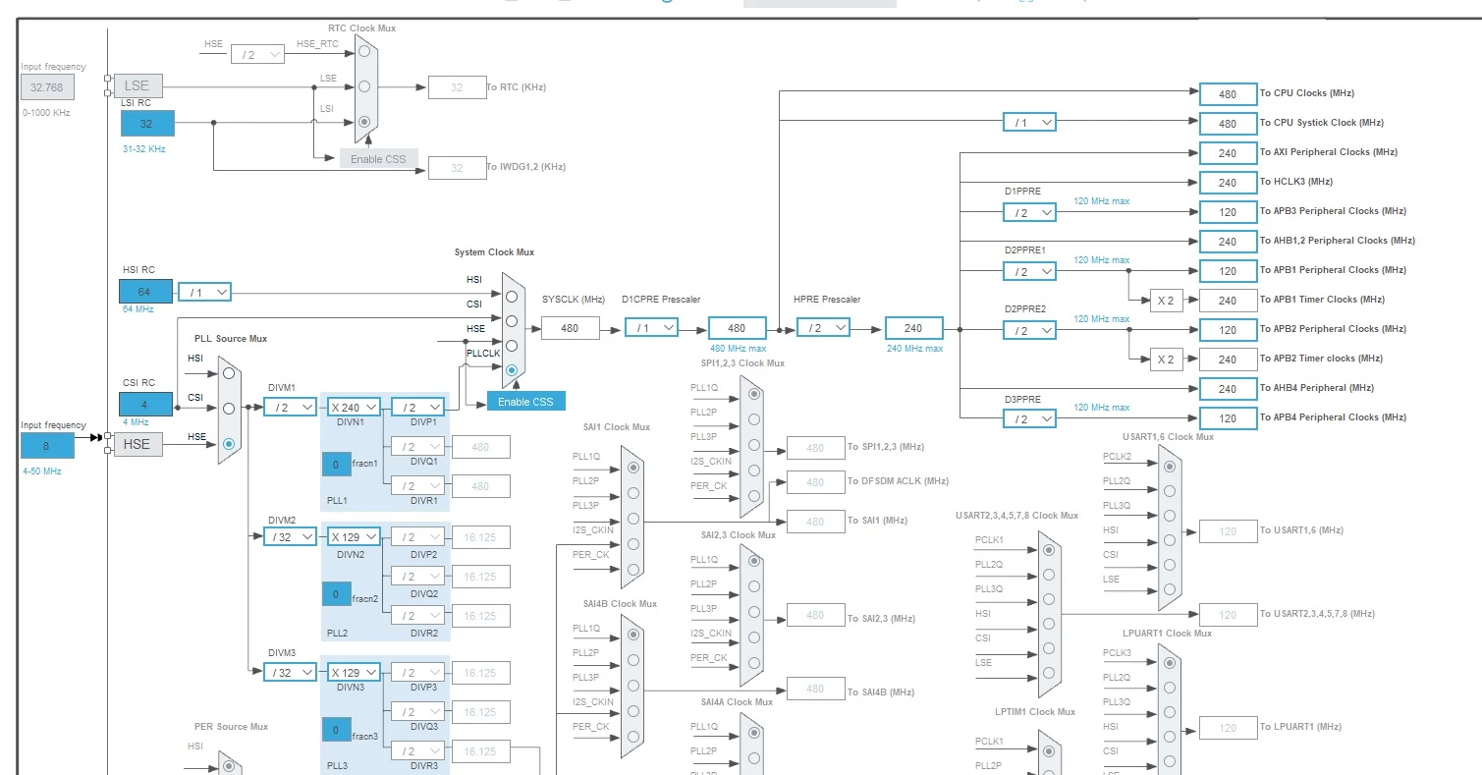Open the DIVM1 divider dropdown
The width and height of the screenshot is (1482, 775).
[290, 408]
